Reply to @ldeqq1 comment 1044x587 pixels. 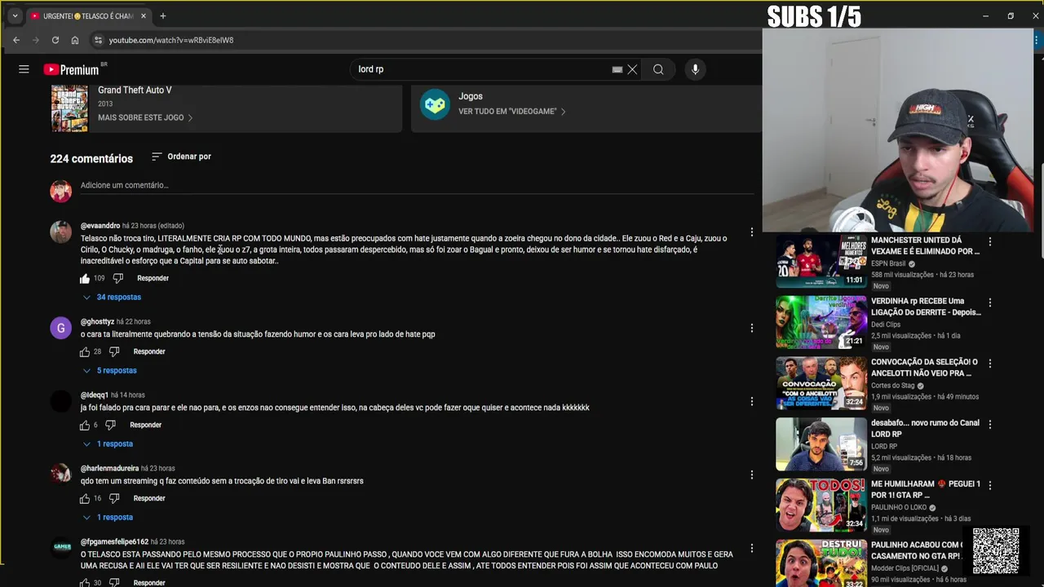pyautogui.click(x=145, y=425)
